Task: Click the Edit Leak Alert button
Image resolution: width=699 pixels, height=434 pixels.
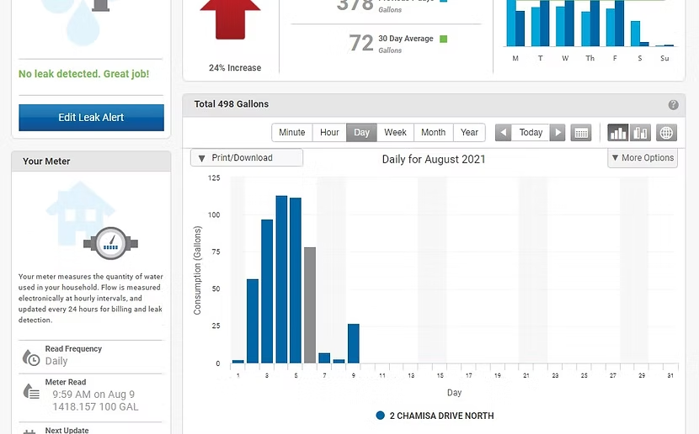Action: point(92,118)
